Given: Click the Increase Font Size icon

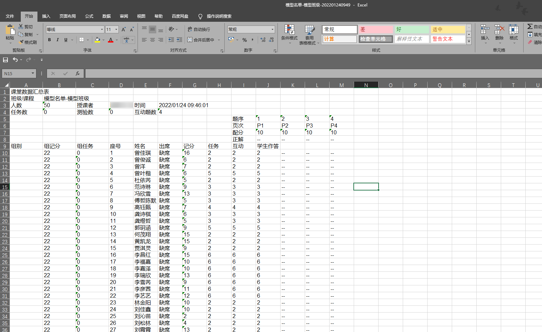Looking at the screenshot, I should [x=124, y=30].
